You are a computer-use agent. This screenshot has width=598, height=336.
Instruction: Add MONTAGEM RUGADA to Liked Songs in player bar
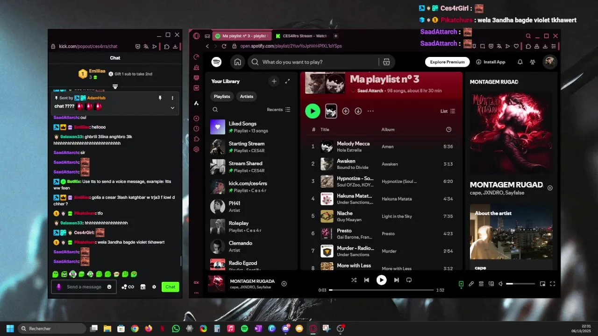284,284
